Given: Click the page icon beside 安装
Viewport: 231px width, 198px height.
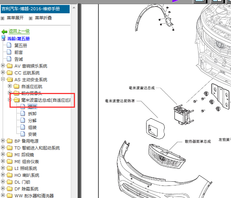Looking at the screenshot, I should [23, 134].
